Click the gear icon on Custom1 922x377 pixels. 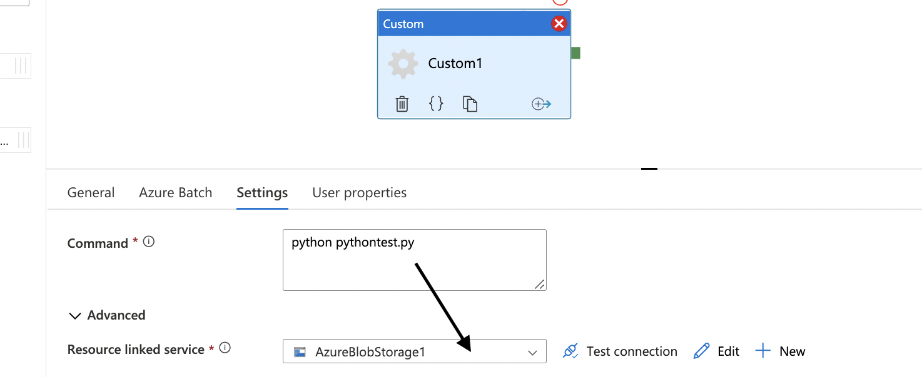[x=403, y=63]
